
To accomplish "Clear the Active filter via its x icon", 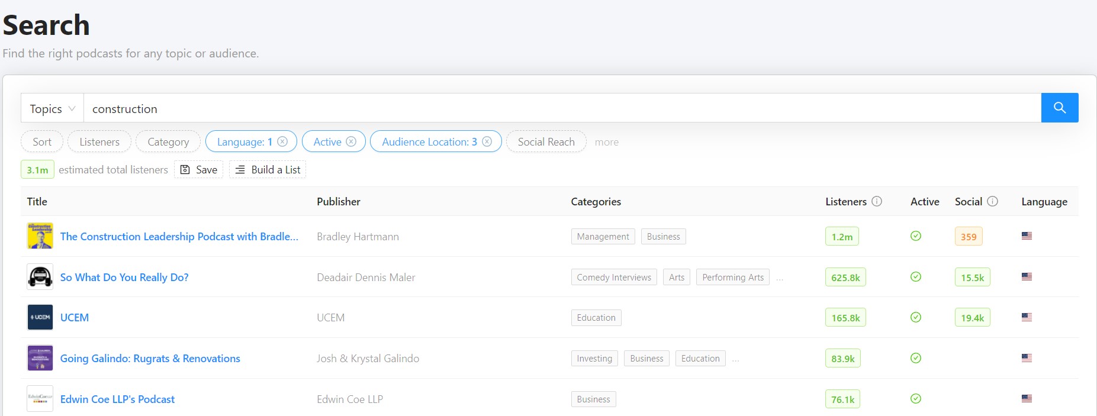I will click(x=351, y=141).
